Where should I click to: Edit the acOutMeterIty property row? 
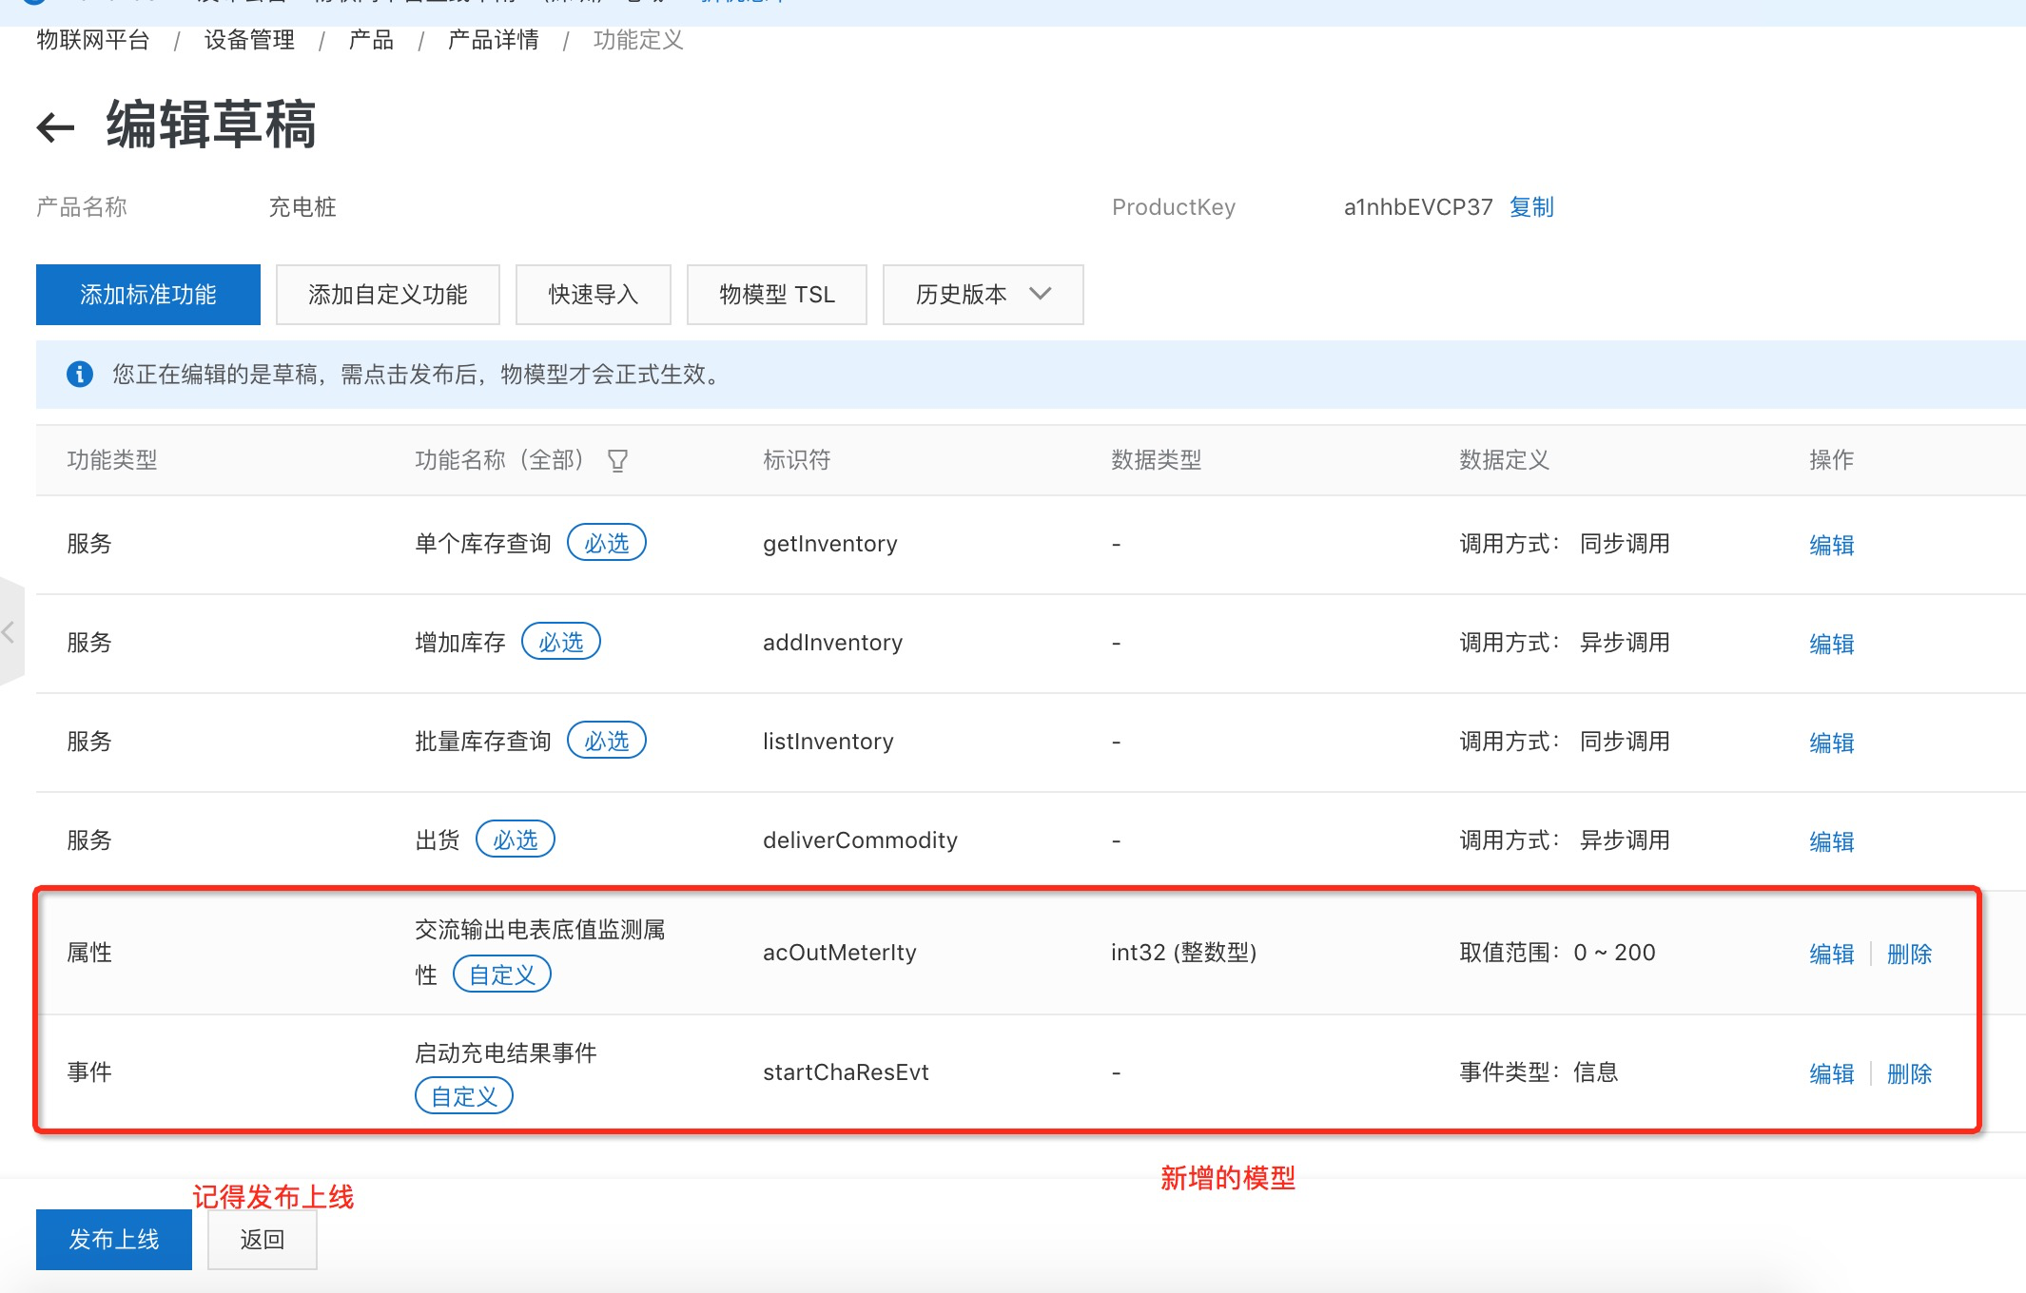click(x=1832, y=954)
